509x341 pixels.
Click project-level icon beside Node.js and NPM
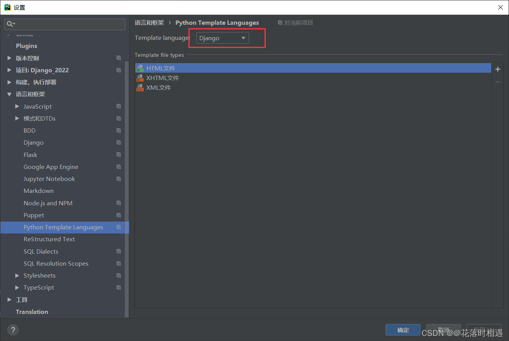tap(119, 203)
